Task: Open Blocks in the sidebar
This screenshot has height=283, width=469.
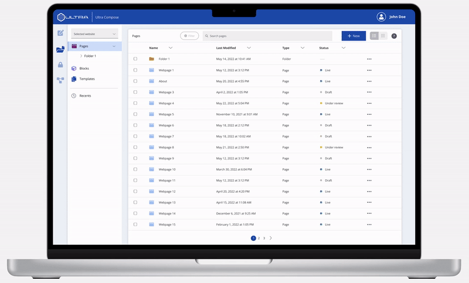Action: [x=84, y=69]
